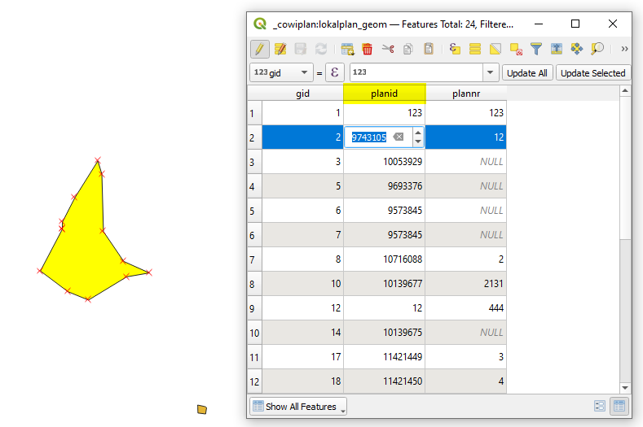This screenshot has width=643, height=427.
Task: Click the planid column header
Action: pos(384,94)
